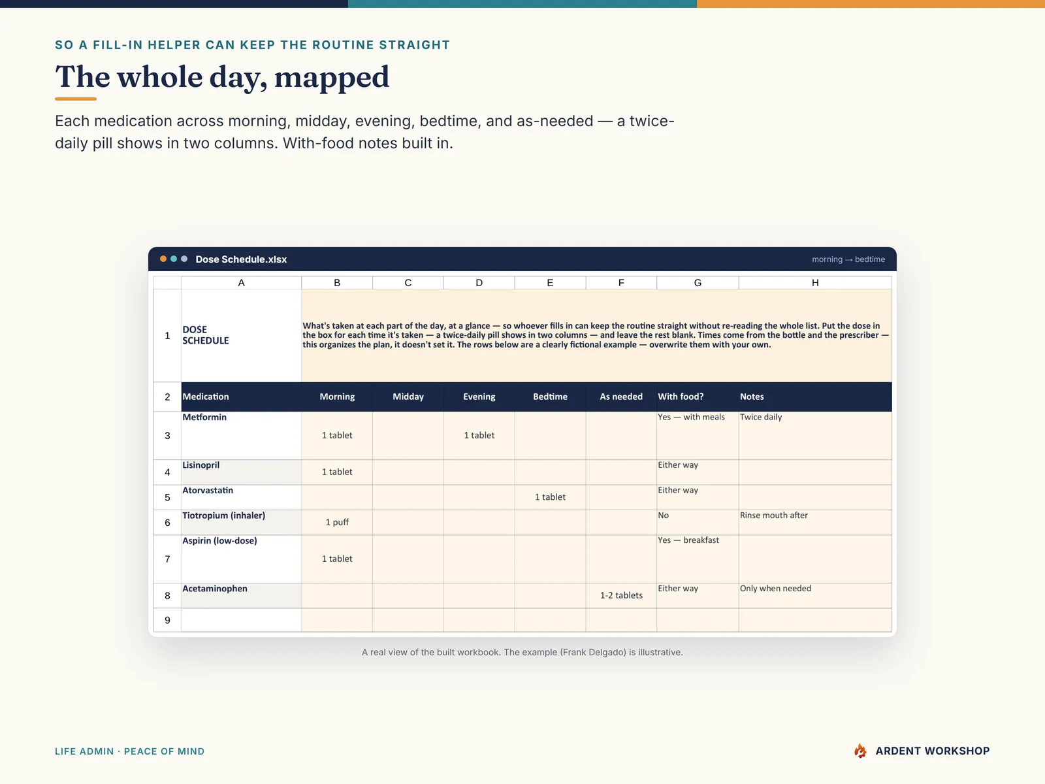Select column H header
The height and width of the screenshot is (784, 1045).
815,283
